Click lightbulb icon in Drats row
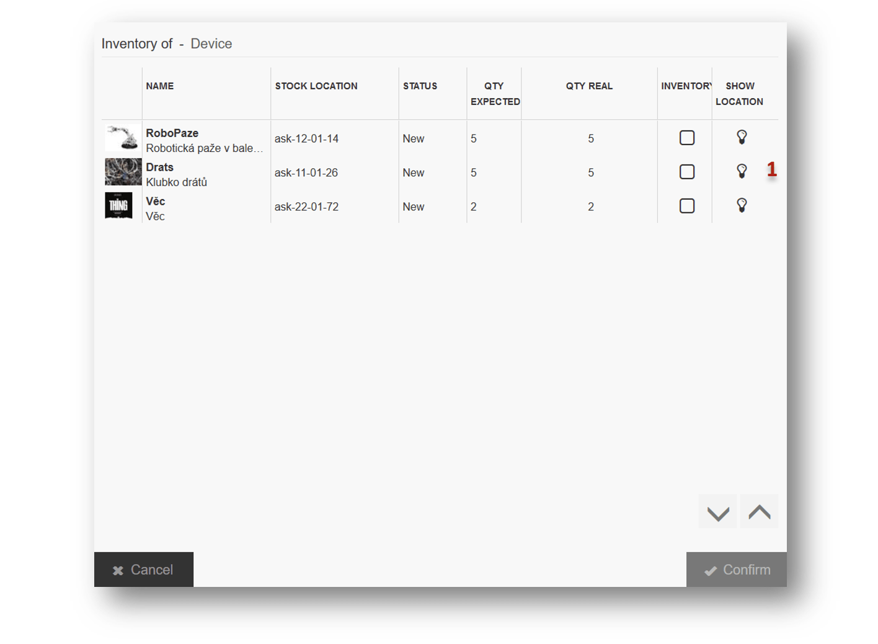Screen dimensions: 878x644 742,171
